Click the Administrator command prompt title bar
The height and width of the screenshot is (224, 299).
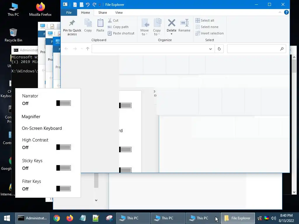25,50
